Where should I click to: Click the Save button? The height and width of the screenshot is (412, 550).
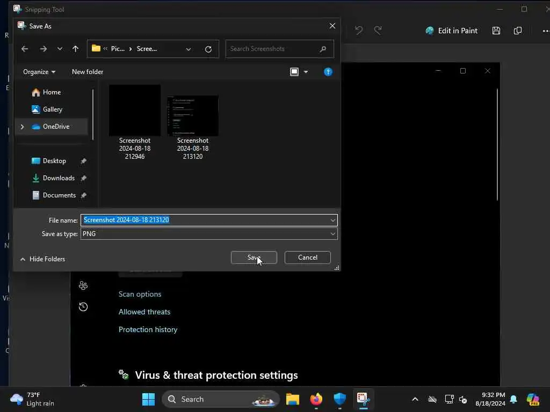[254, 257]
